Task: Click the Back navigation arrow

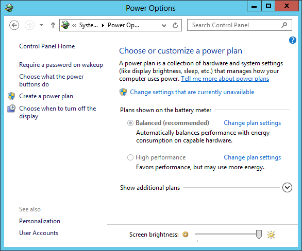Action: [14, 25]
